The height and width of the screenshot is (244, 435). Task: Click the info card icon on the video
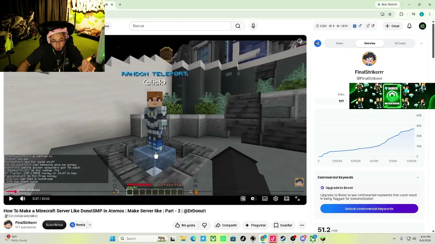tap(300, 41)
